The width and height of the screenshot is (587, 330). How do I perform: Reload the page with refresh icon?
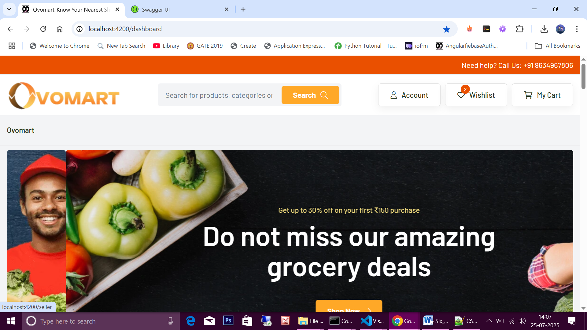pos(43,29)
